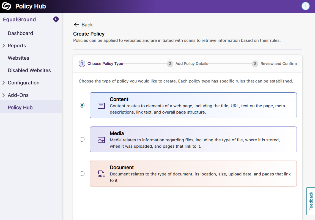The image size is (315, 220).
Task: Expand the Add-Ons section chevron
Action: pos(4,95)
